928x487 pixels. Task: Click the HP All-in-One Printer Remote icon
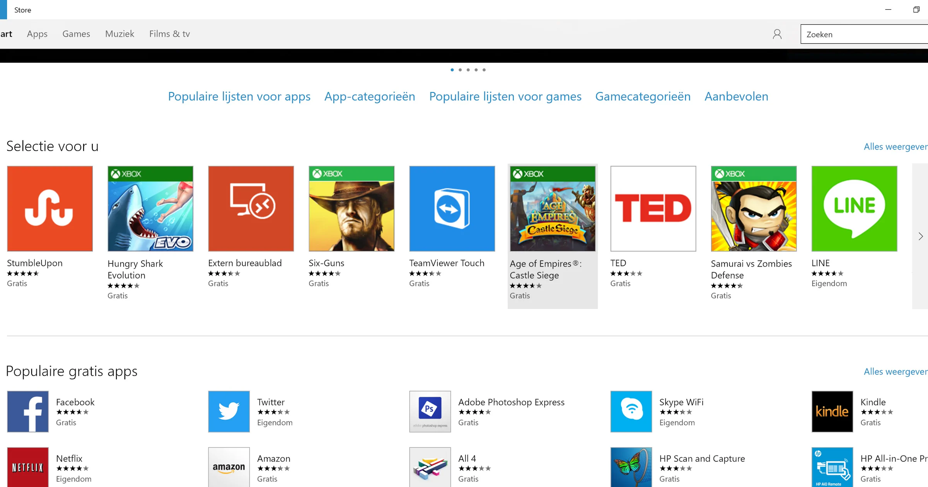pos(832,467)
